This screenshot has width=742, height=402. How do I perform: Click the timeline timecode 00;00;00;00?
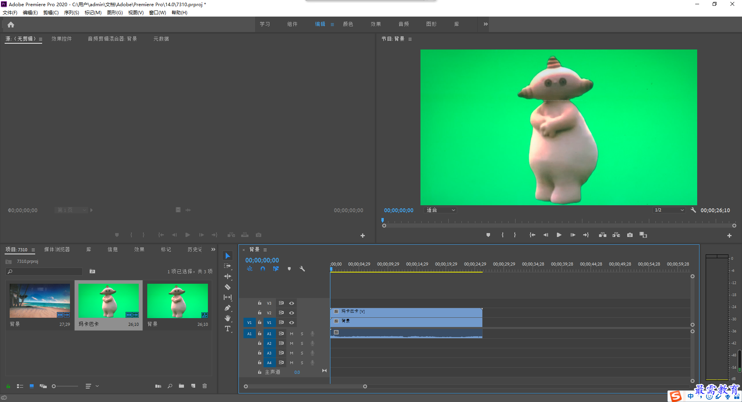point(262,260)
